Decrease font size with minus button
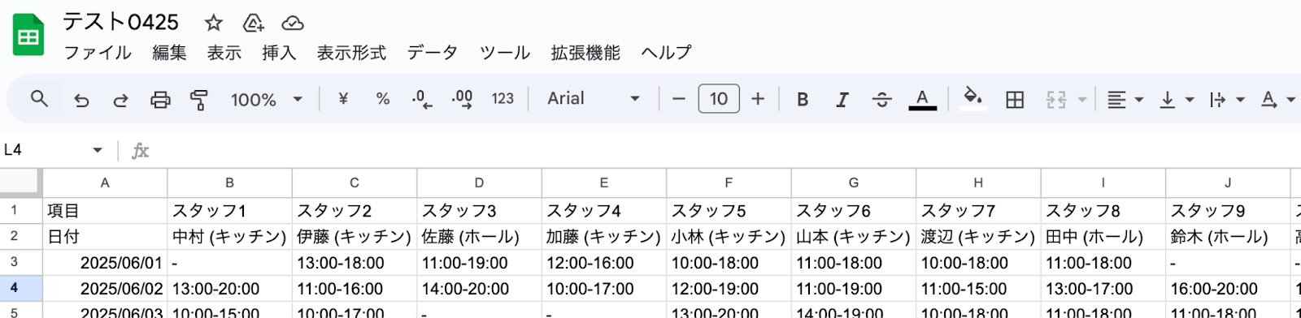 (679, 99)
